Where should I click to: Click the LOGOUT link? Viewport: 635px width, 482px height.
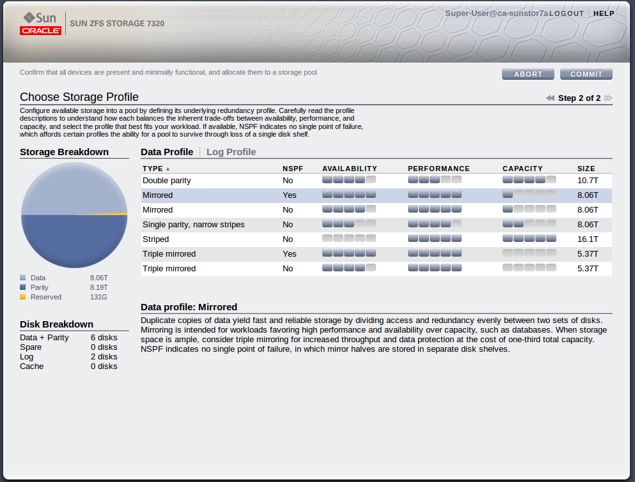coord(566,13)
